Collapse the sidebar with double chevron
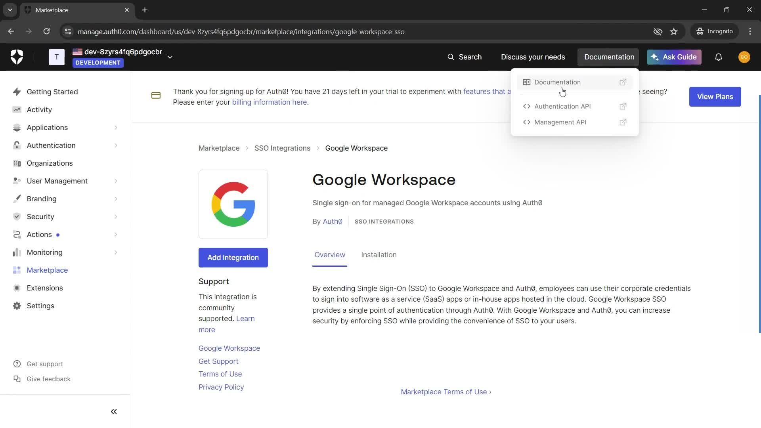The width and height of the screenshot is (761, 428). point(114,412)
